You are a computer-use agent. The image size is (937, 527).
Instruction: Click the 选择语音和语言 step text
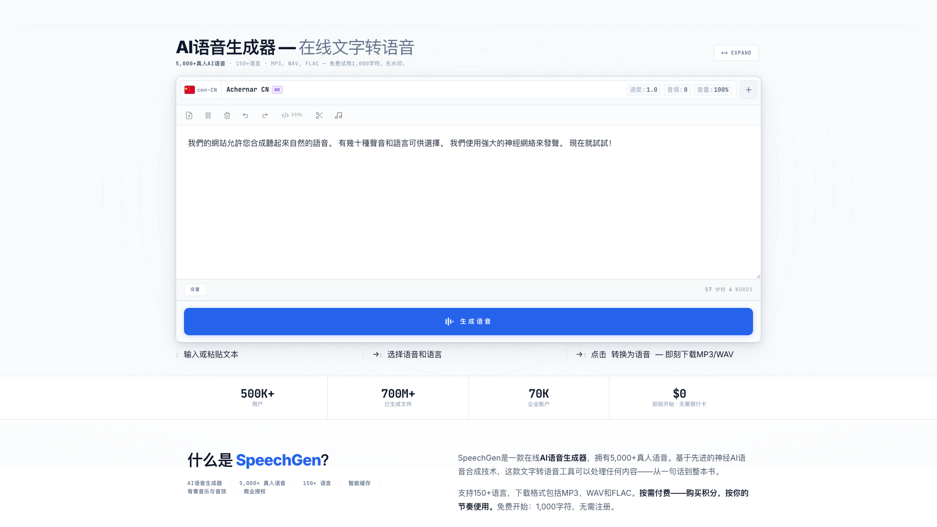[414, 355]
